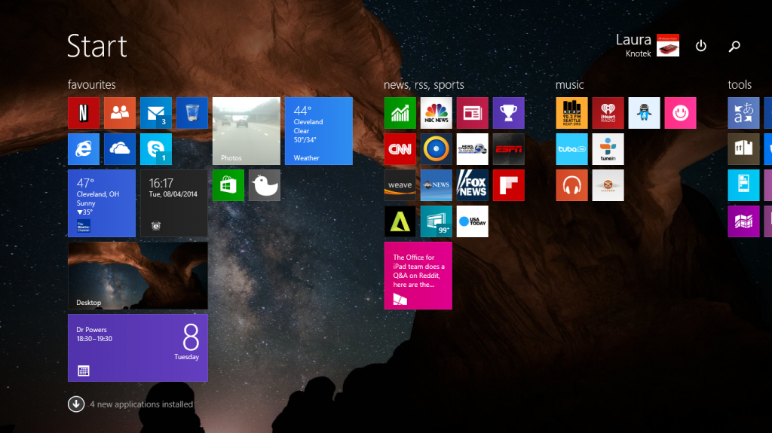This screenshot has height=433, width=772.
Task: Open the OneDrive cloud tile
Action: click(x=120, y=149)
